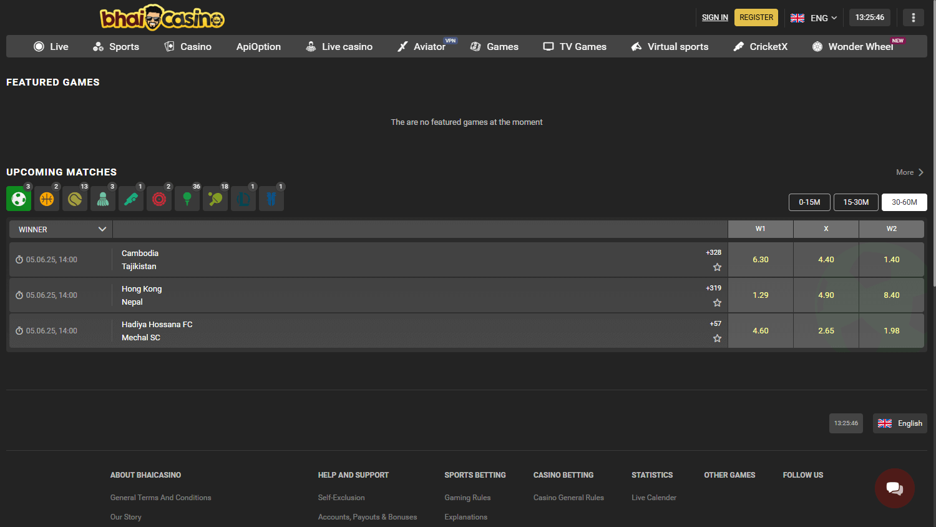This screenshot has width=936, height=527.
Task: Select the badminton sport icon
Action: (103, 199)
